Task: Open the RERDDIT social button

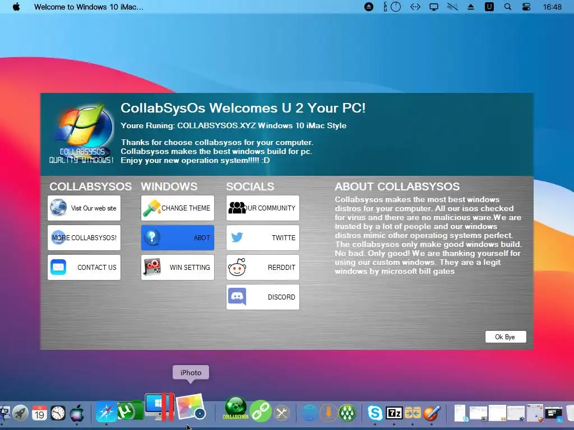Action: point(263,267)
